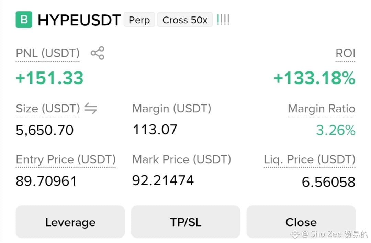Click the Liq. Price (USDT) label

tap(310, 159)
